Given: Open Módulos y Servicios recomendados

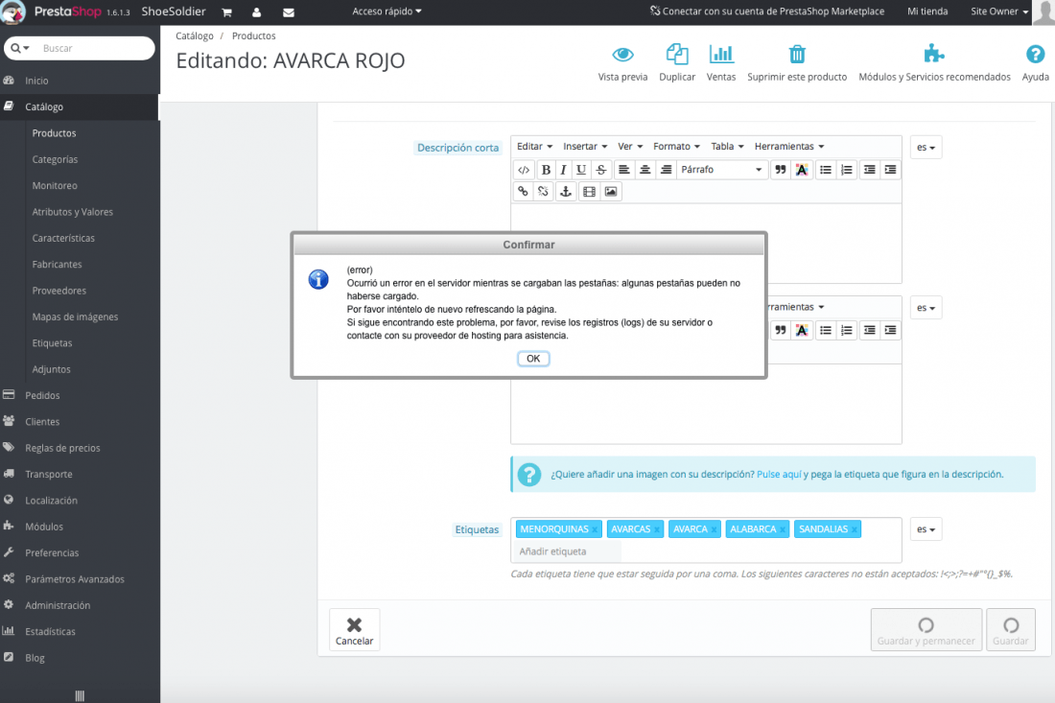Looking at the screenshot, I should [934, 64].
